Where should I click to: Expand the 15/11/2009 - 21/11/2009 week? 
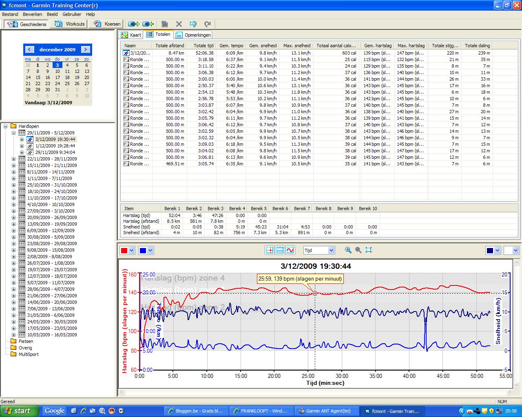13,165
